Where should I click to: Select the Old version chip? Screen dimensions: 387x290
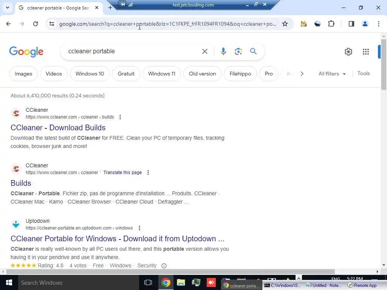coord(202,74)
